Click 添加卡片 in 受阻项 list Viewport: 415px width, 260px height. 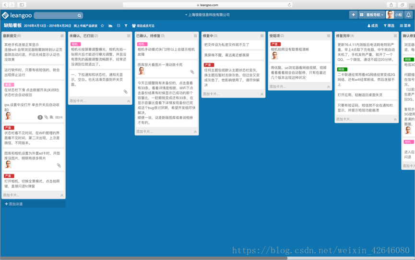[x=278, y=87]
